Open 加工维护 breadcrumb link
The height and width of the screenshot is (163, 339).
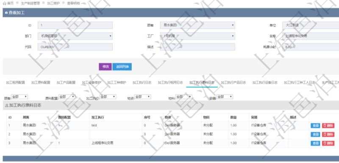[53, 3]
